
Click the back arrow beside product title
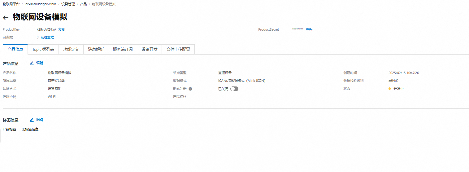point(6,18)
